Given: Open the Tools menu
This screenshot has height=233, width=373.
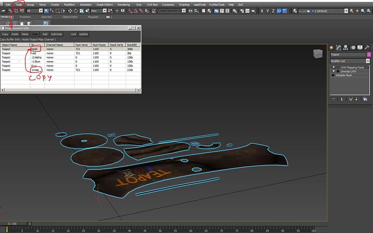Looking at the screenshot, I should [x=19, y=4].
